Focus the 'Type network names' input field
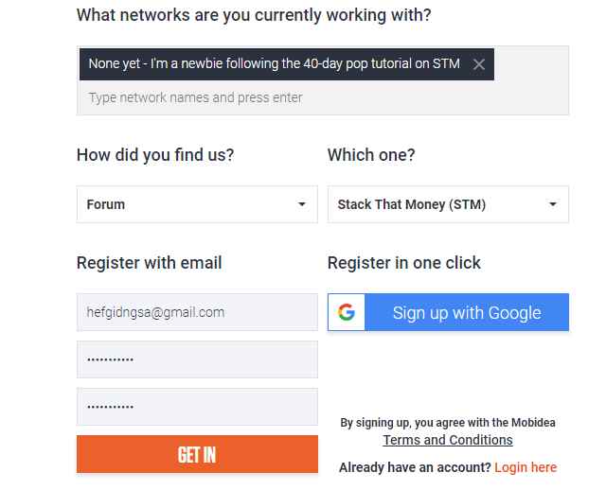 coord(322,97)
